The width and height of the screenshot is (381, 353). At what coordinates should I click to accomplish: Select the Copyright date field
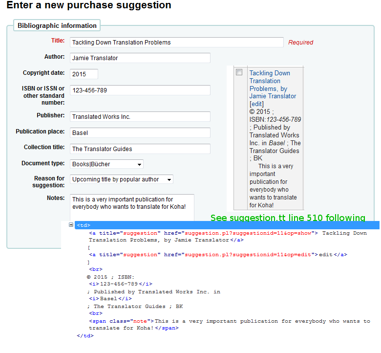tap(84, 74)
